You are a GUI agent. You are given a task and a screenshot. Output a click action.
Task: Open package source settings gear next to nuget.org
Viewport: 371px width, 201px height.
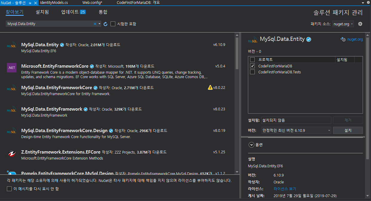360,24
